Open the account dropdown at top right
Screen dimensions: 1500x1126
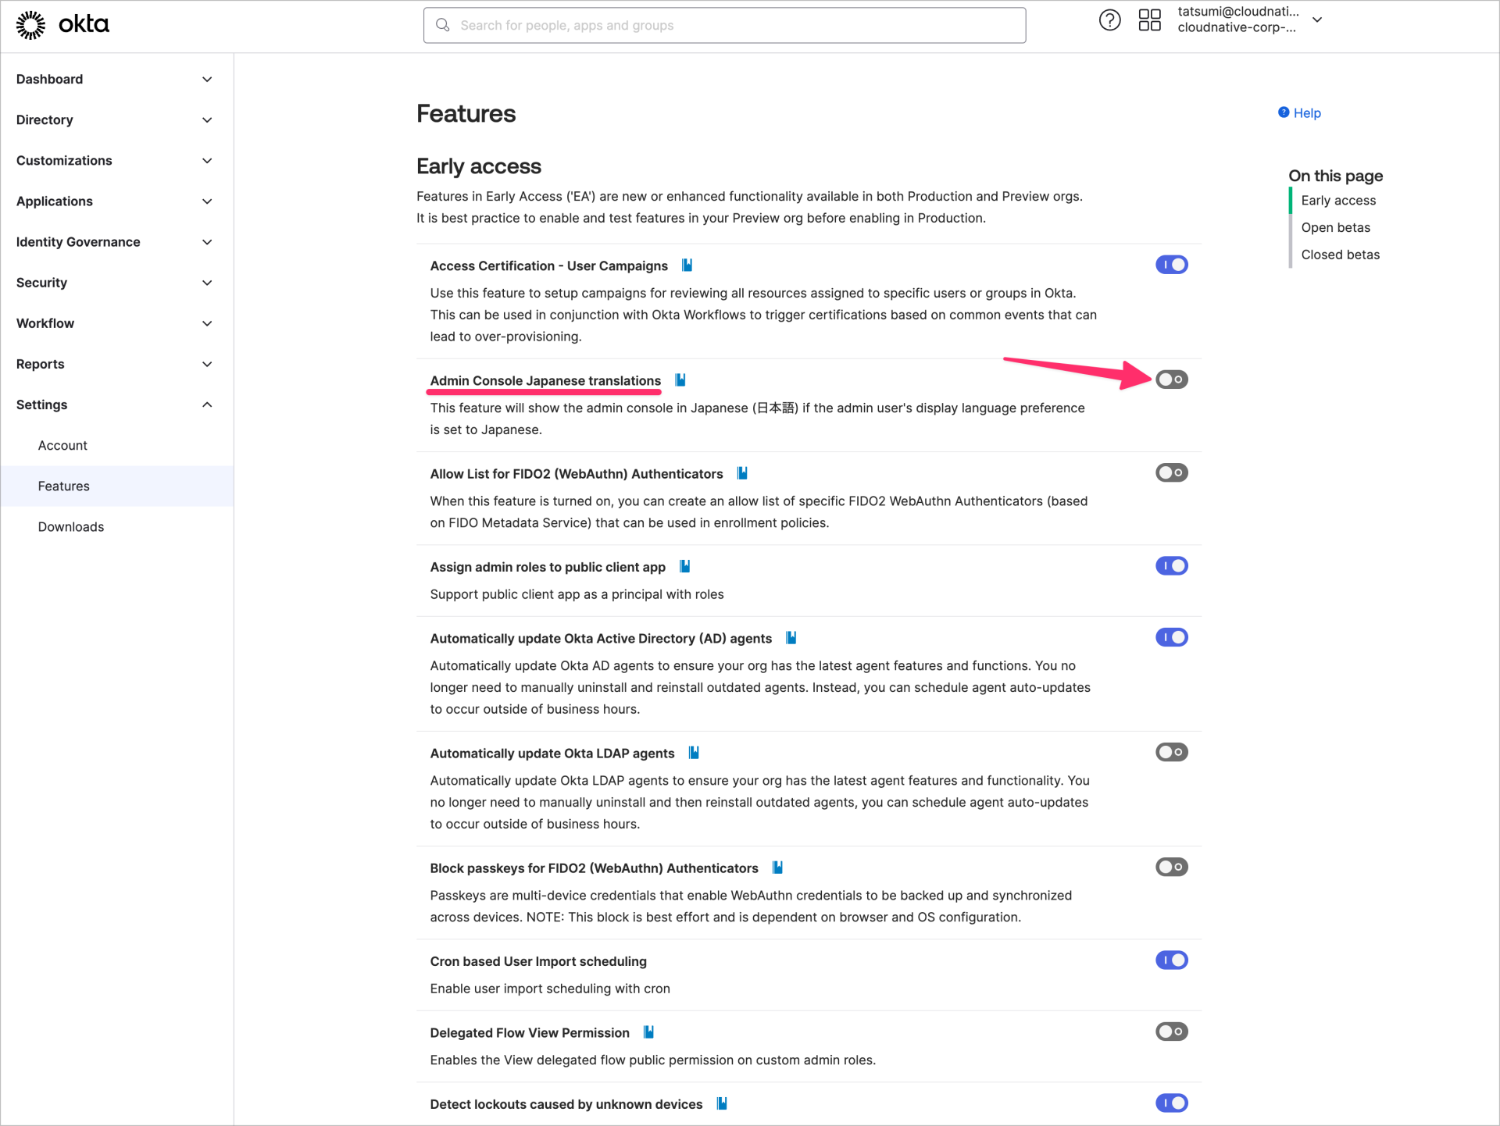click(x=1318, y=20)
